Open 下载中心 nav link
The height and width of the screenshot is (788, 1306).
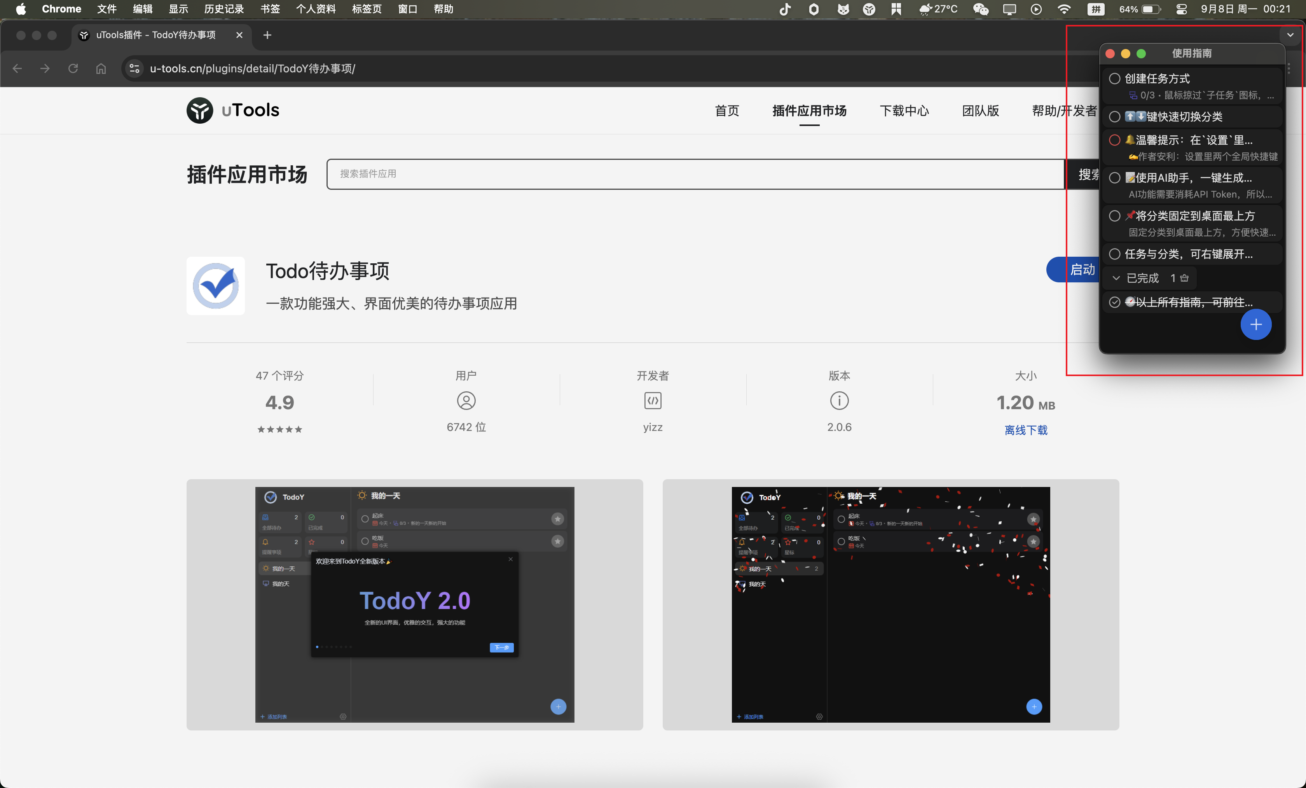[904, 110]
